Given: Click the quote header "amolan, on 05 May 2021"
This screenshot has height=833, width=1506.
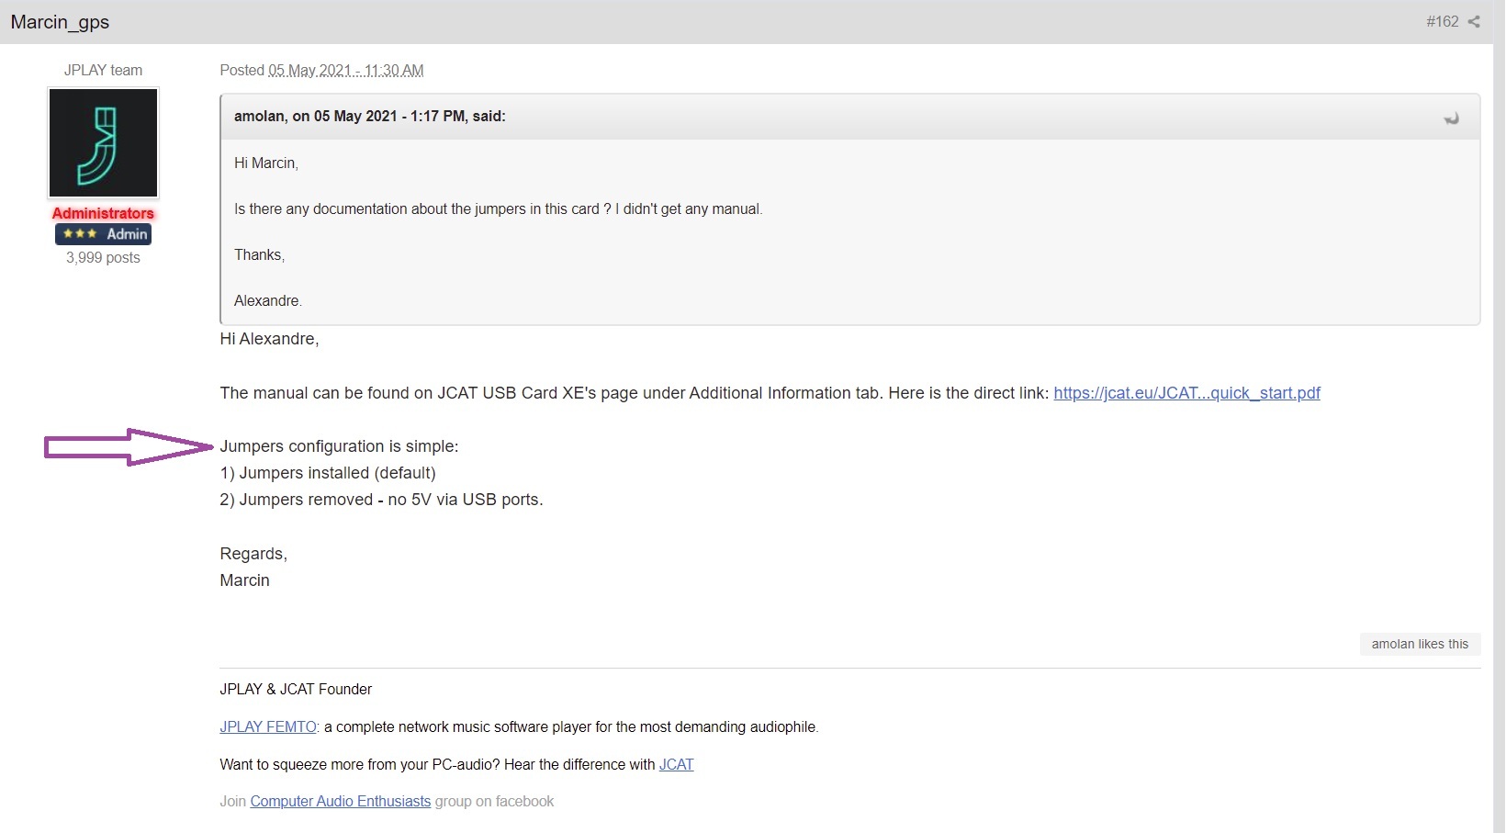Looking at the screenshot, I should point(369,117).
